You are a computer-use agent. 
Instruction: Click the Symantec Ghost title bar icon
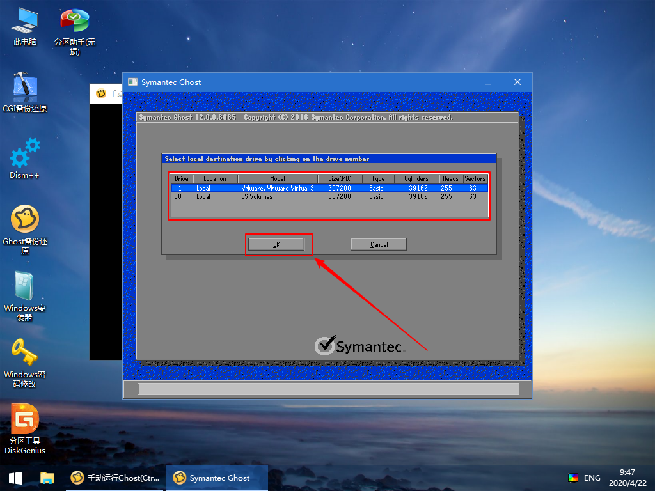(133, 82)
